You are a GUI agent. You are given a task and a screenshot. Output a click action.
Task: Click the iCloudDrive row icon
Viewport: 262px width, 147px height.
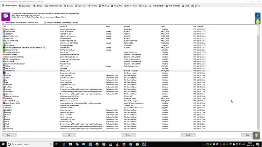[4, 38]
